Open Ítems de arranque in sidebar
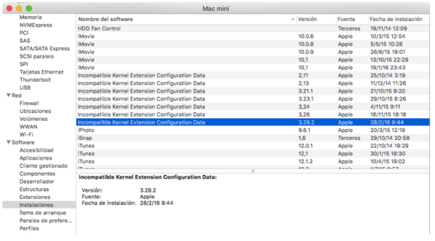Image resolution: width=435 pixels, height=241 pixels. (x=43, y=213)
